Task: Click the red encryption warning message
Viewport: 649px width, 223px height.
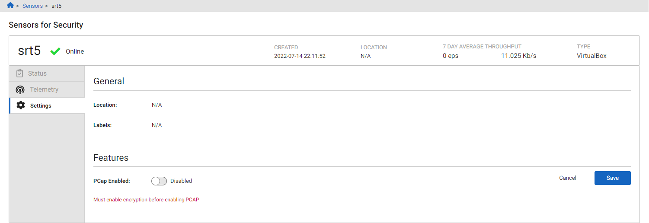Action: click(x=146, y=200)
